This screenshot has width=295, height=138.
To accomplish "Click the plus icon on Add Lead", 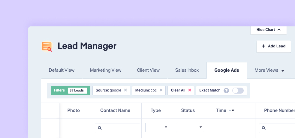I will pos(263,46).
